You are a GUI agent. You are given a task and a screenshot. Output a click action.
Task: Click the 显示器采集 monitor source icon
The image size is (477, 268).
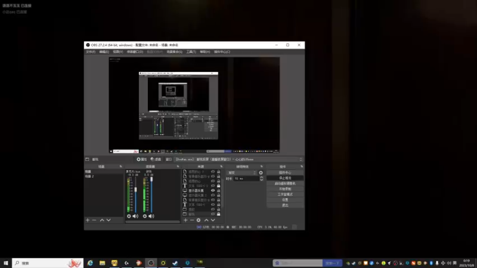pyautogui.click(x=185, y=191)
